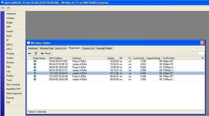Open the column chooser dropdown arrow
This screenshot has height=116, width=209.
[203, 58]
